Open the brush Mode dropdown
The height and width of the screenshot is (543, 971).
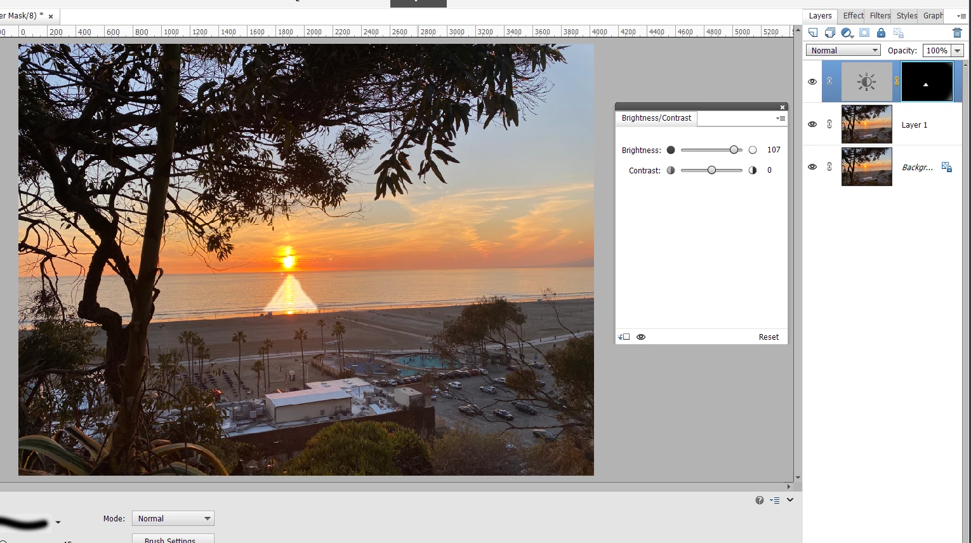coord(173,519)
